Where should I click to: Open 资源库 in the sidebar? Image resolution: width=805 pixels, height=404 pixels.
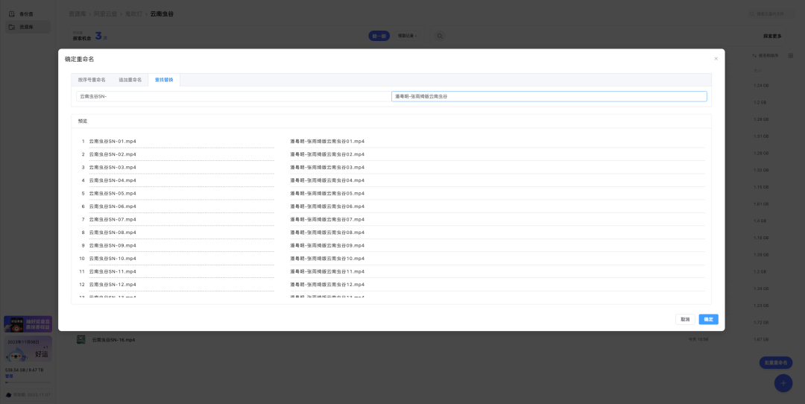[28, 28]
